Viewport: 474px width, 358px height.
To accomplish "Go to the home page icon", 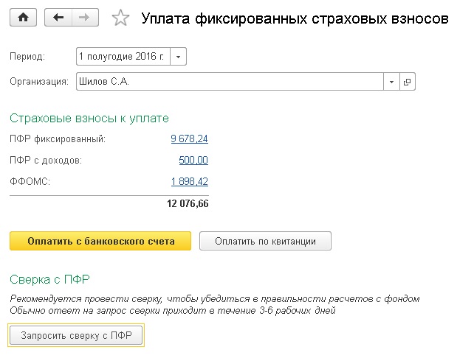I will pyautogui.click(x=24, y=18).
